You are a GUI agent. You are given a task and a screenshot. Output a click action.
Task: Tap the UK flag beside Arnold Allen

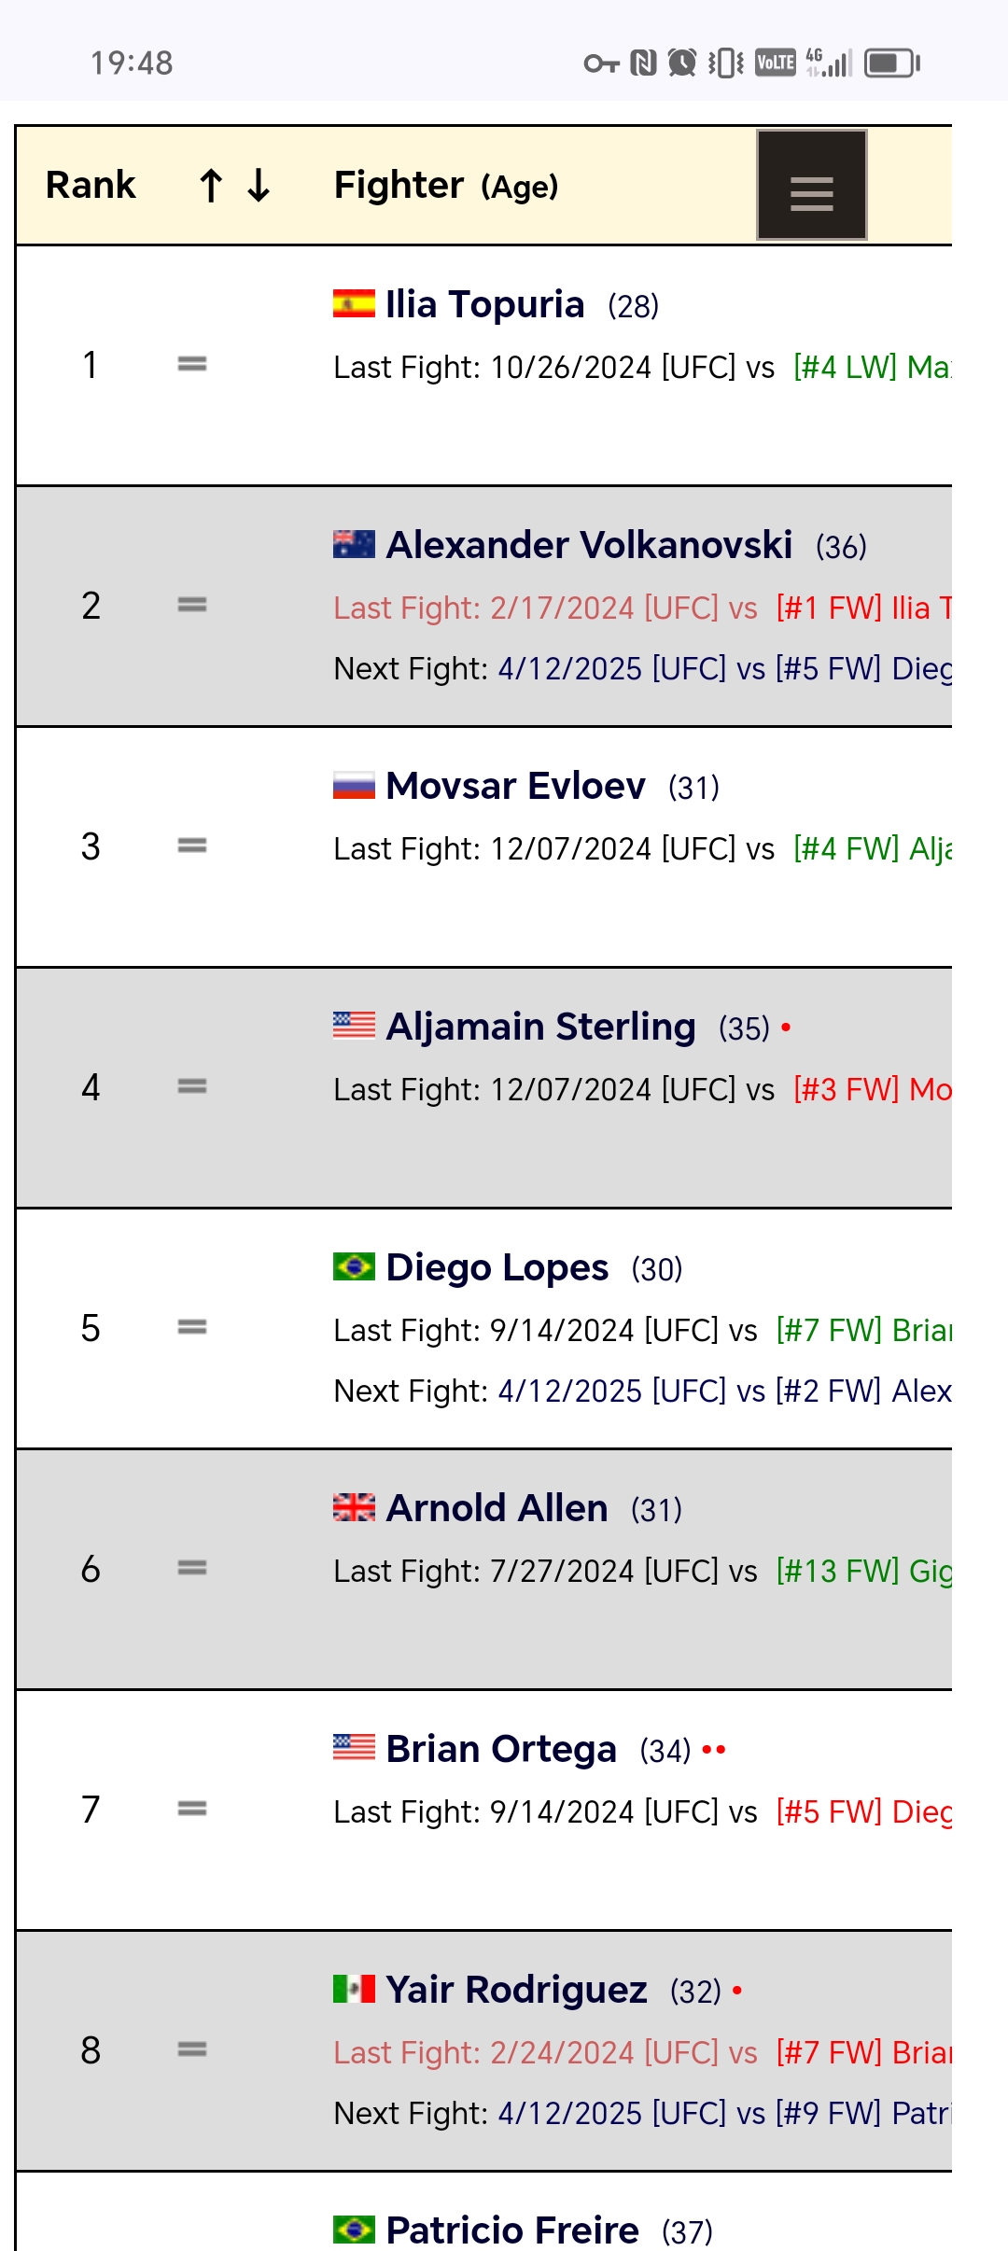click(354, 1507)
